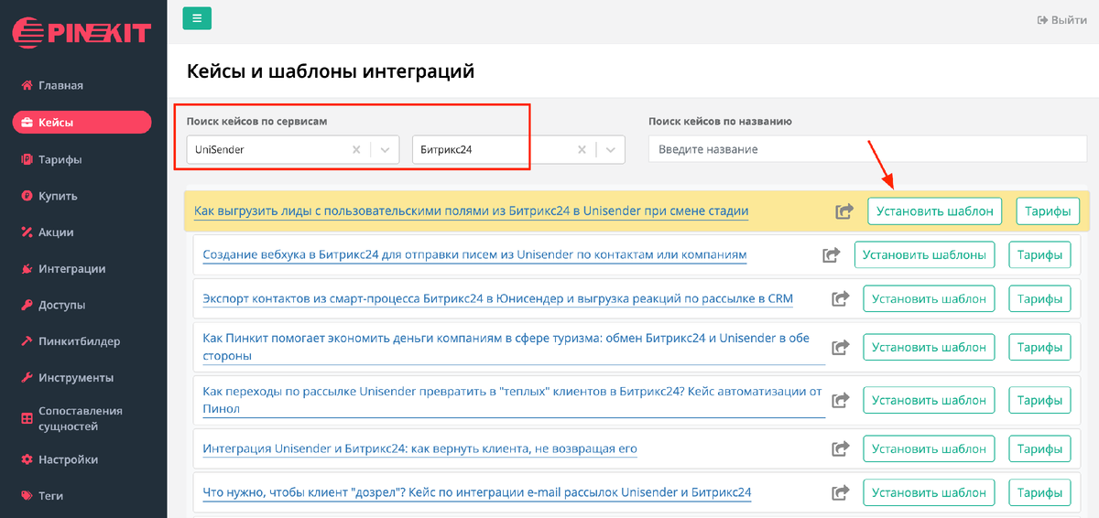Click Тарифы button for the туризма case

point(1039,348)
